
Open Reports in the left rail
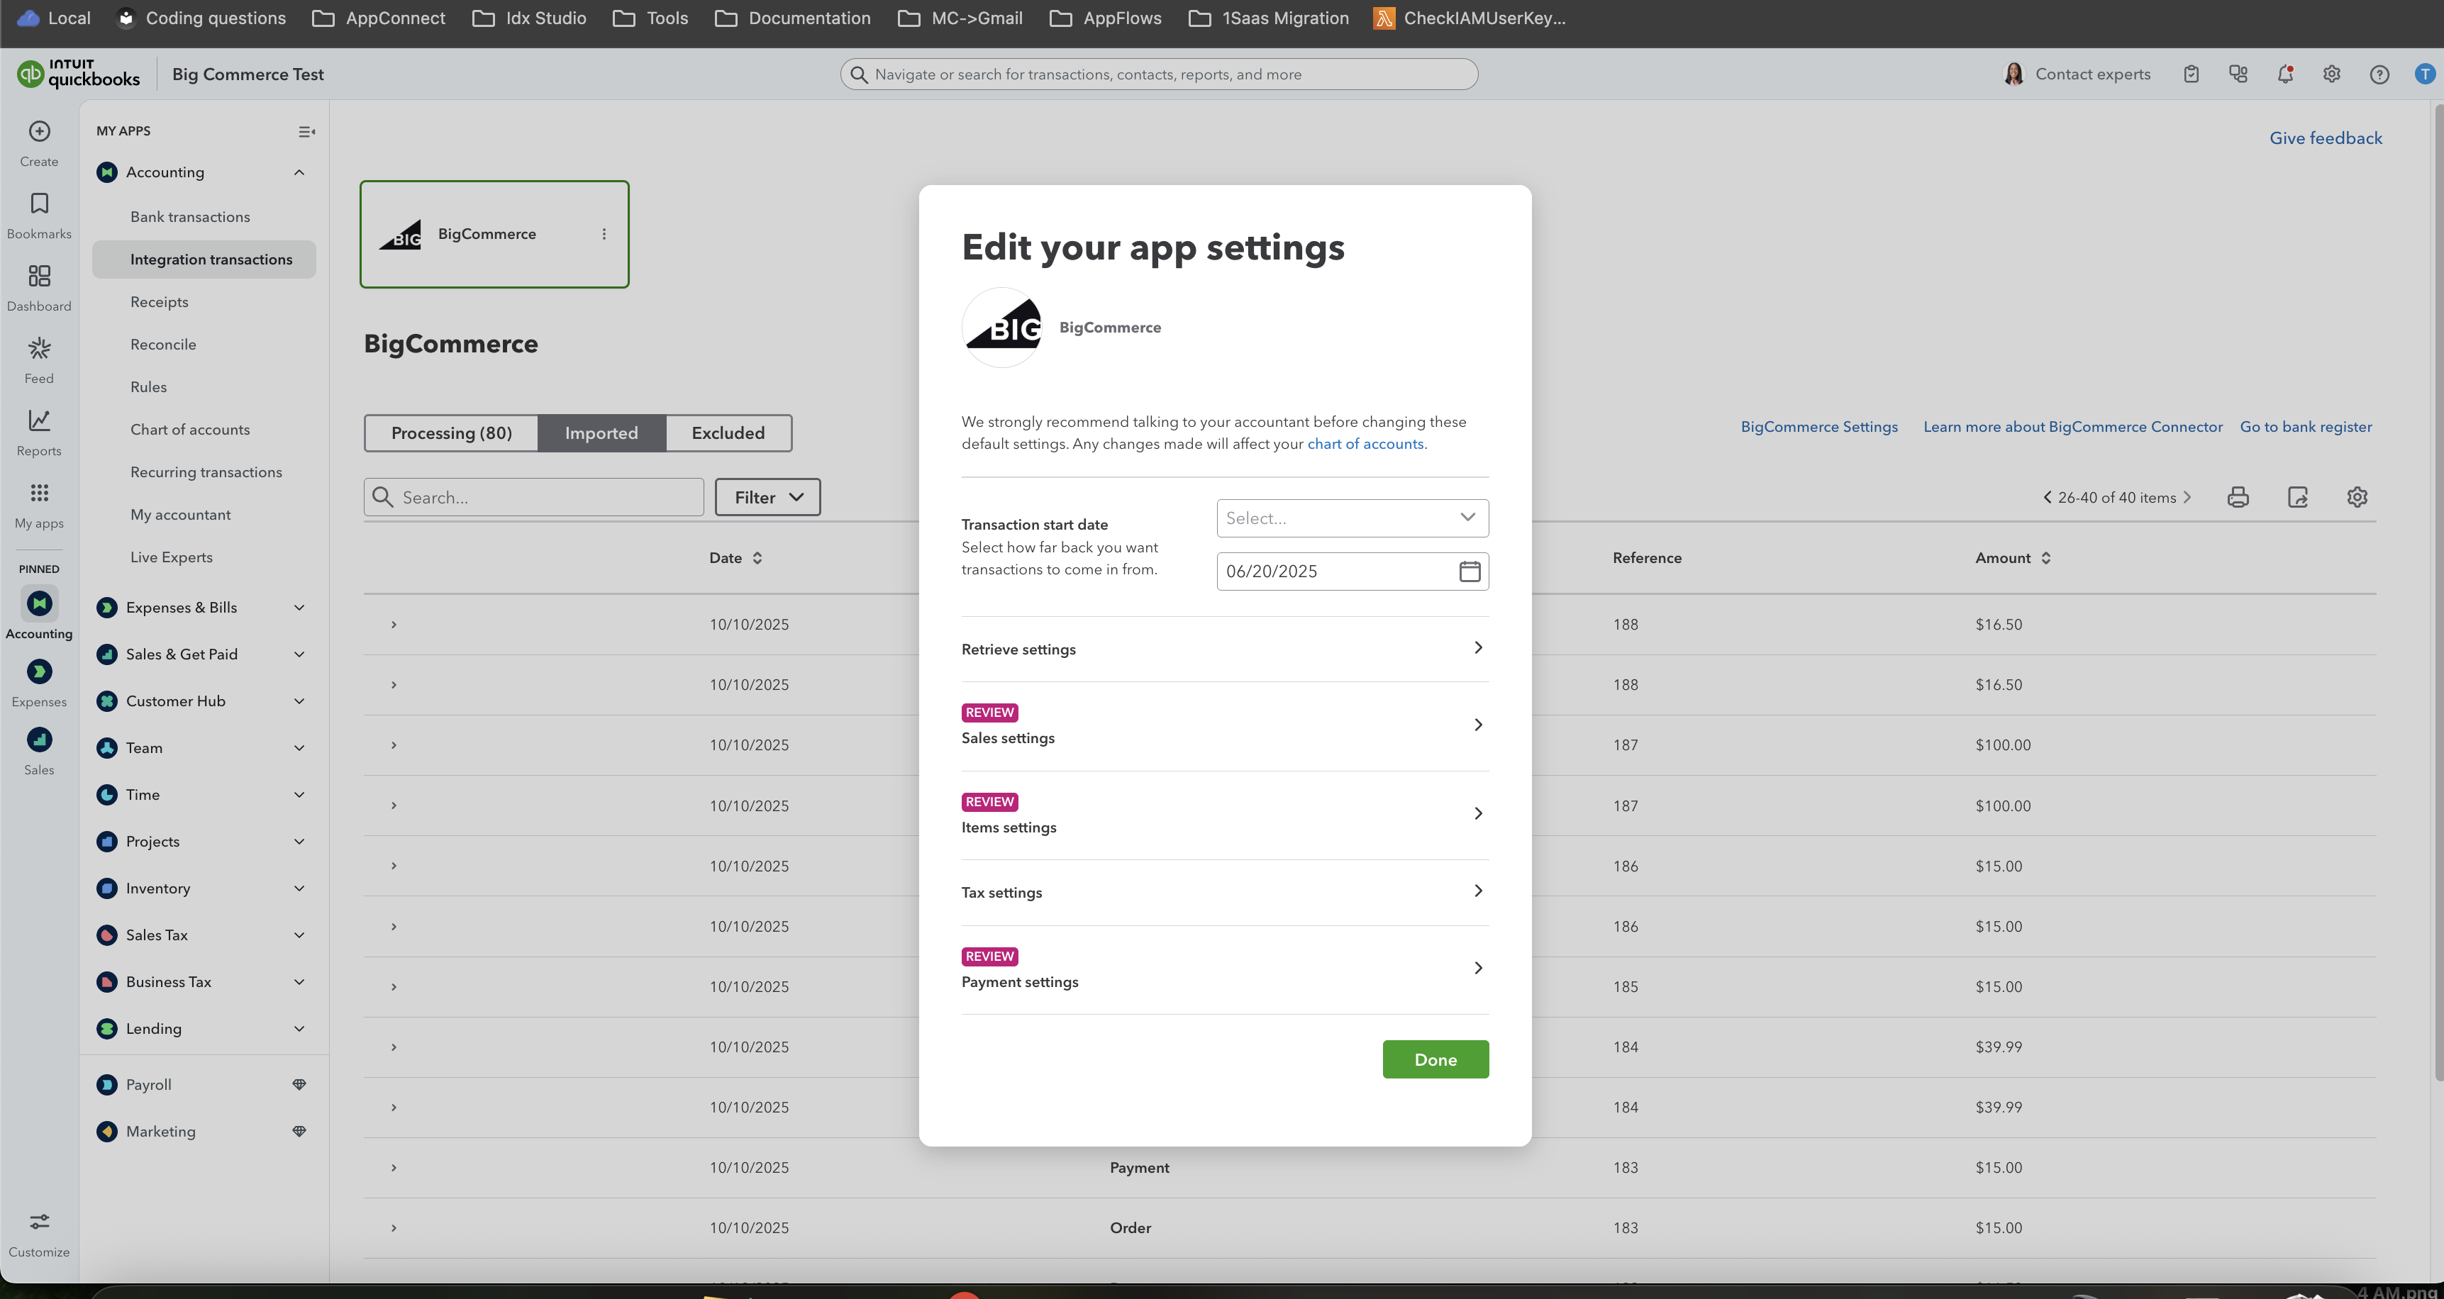(39, 432)
